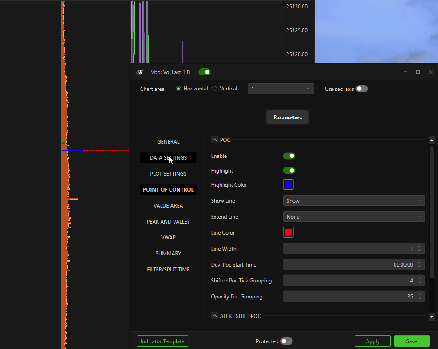Click the Dev. Poc Start Time stepper
This screenshot has height=349, width=438.
419,264
